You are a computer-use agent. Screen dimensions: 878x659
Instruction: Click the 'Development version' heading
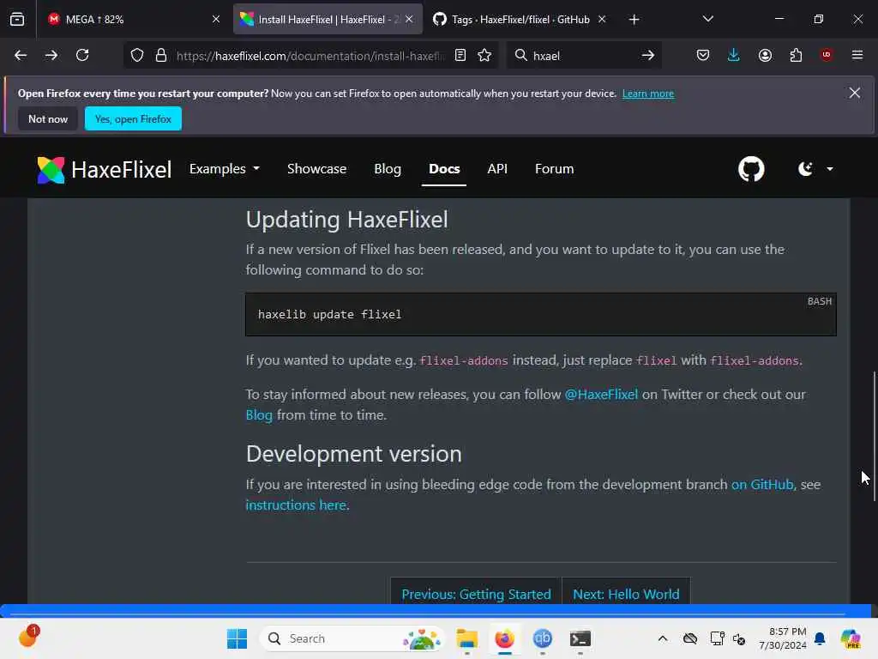pos(354,453)
